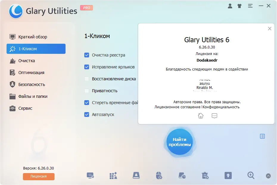Launch the mouse context menu manager icon
277x185 pixels.
pyautogui.click(x=159, y=176)
